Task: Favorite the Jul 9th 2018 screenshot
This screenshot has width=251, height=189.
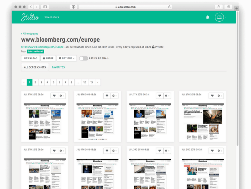Action: [54, 96]
